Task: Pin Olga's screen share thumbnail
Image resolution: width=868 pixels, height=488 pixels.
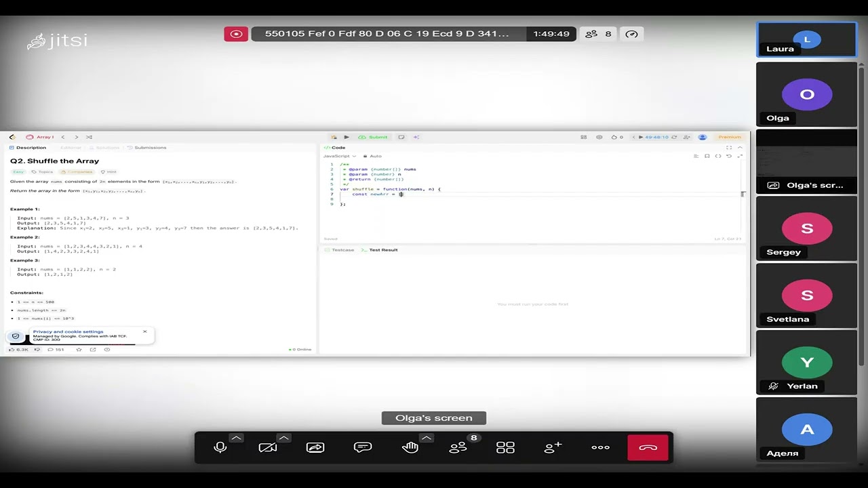Action: coord(807,161)
